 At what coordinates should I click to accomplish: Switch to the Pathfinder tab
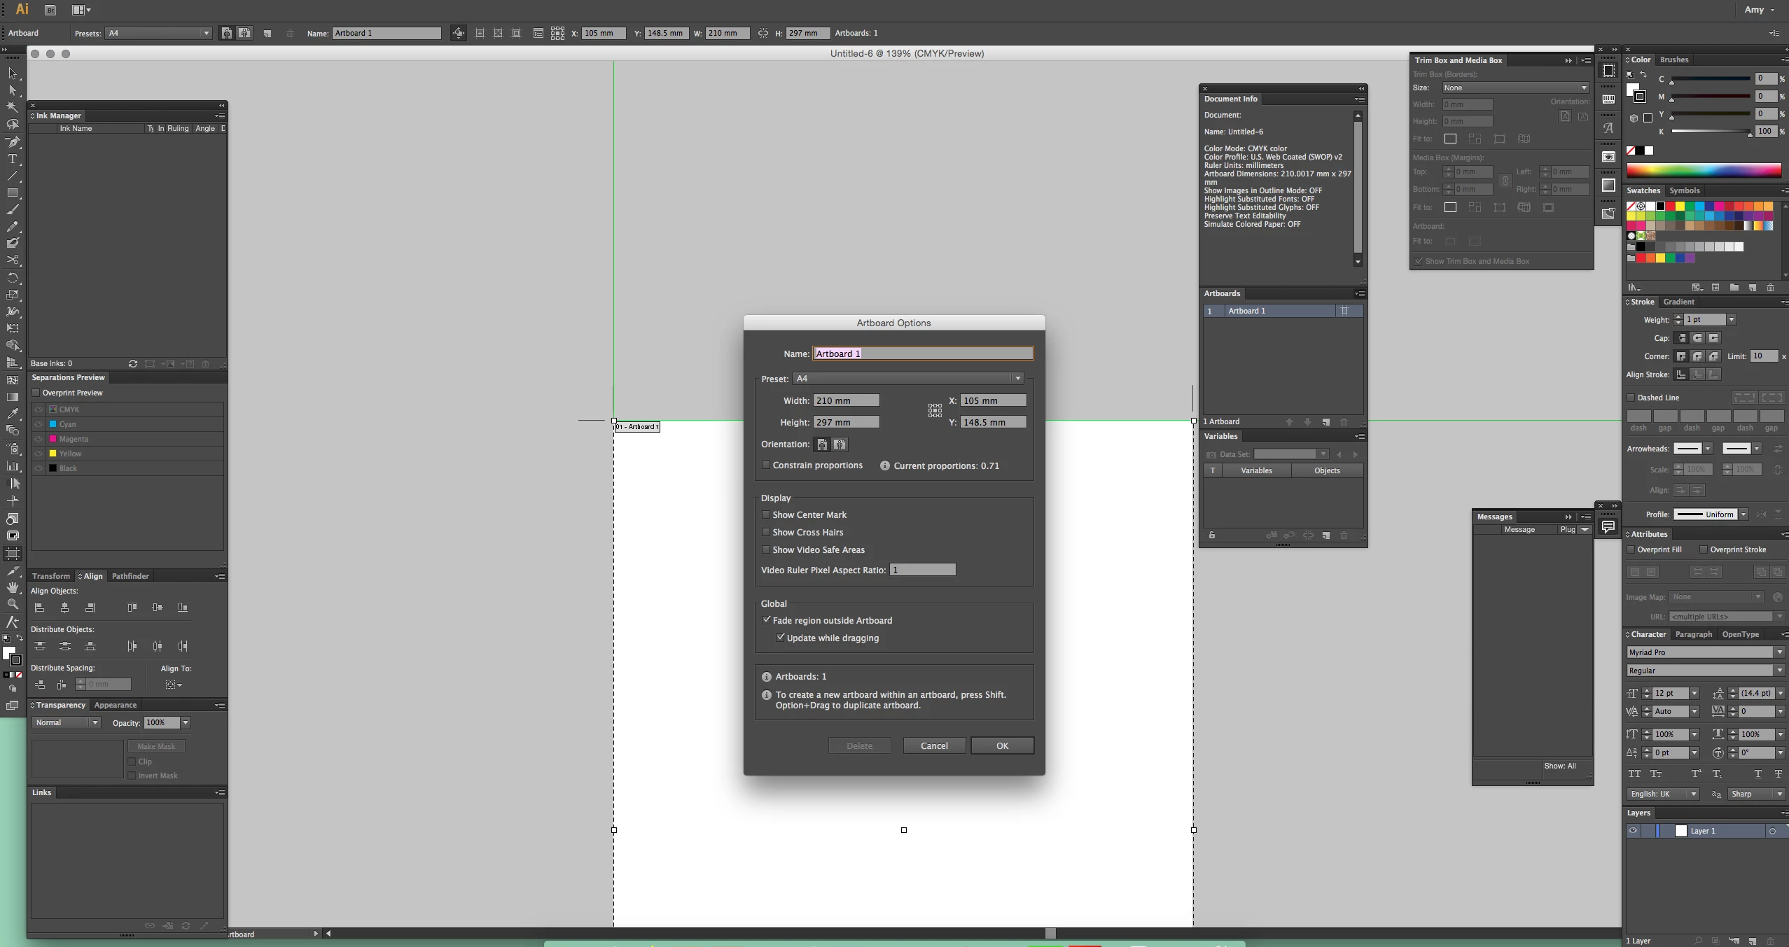pyautogui.click(x=130, y=576)
